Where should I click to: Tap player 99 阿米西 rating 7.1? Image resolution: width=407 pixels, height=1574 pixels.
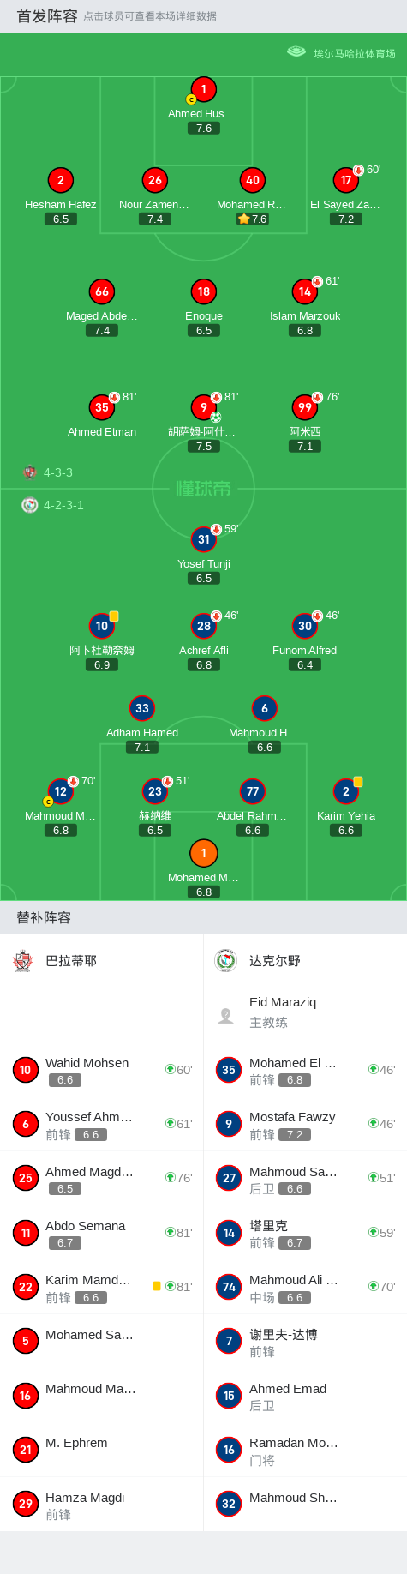point(305,446)
